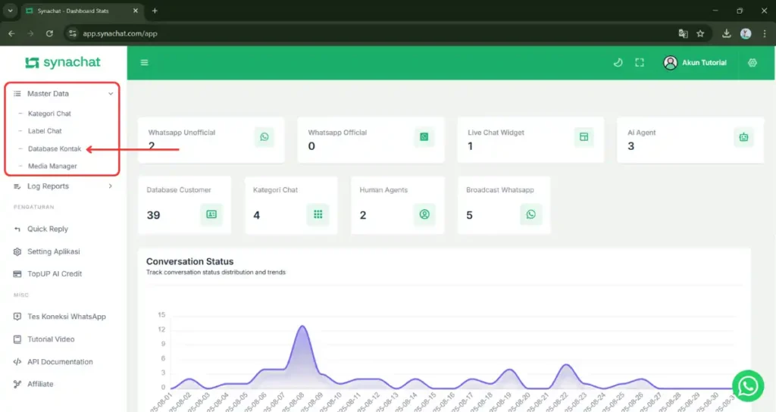Viewport: 776px width, 412px height.
Task: Click the Quick Reply arrow icon
Action: [x=17, y=229]
